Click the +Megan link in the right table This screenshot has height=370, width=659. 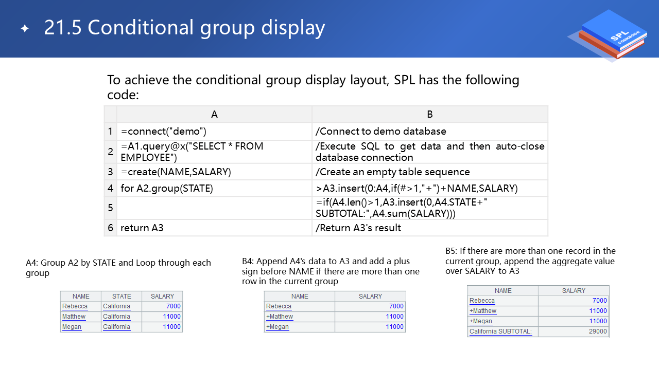click(x=481, y=321)
